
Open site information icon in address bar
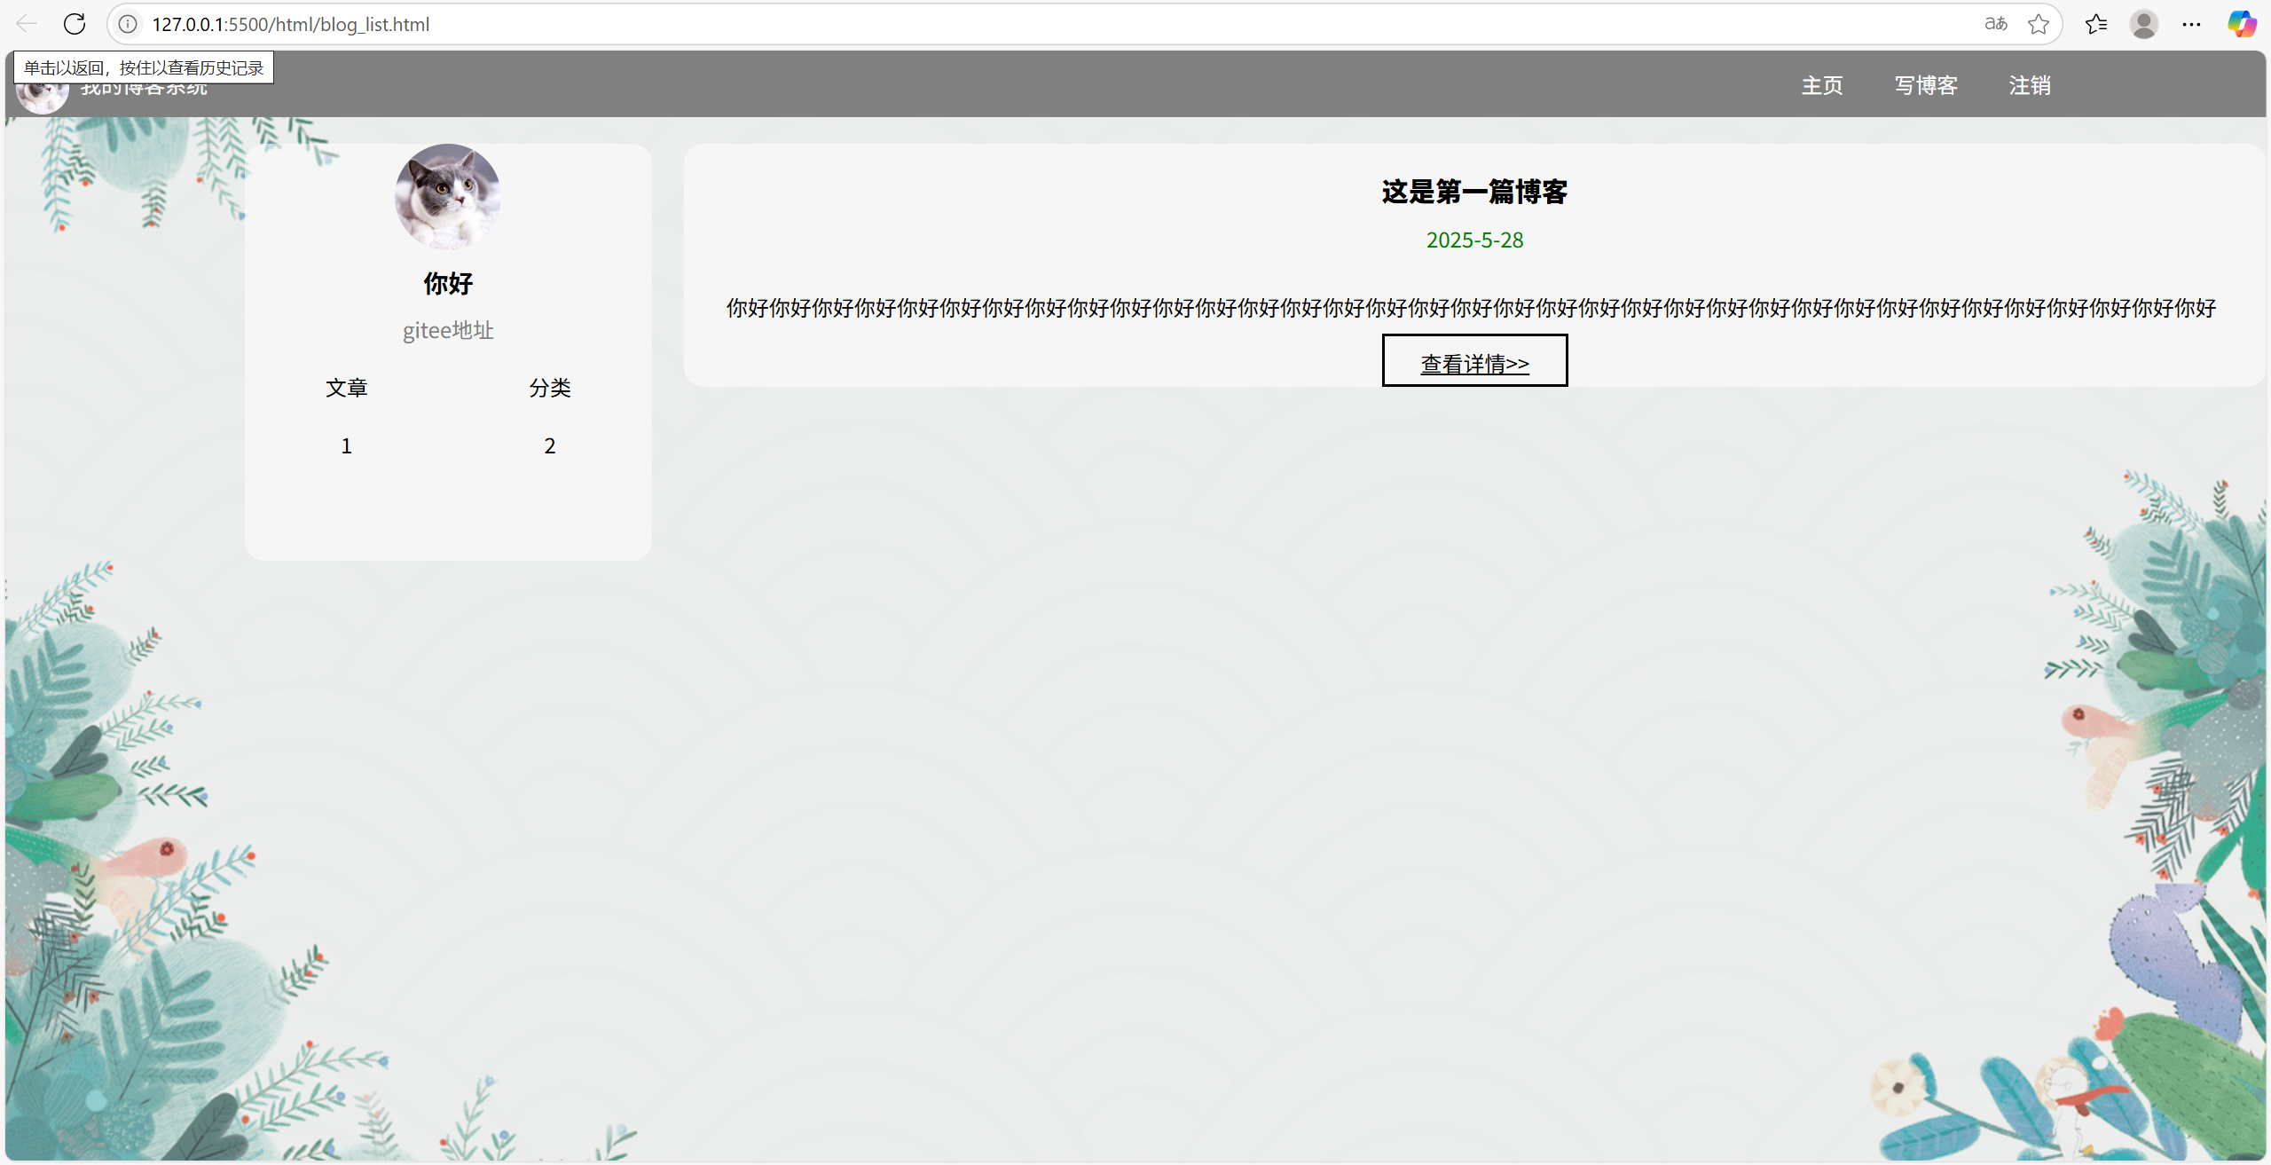[128, 24]
